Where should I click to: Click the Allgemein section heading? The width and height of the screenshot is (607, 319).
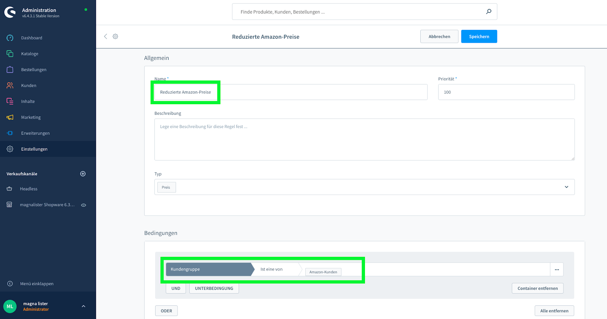[157, 58]
